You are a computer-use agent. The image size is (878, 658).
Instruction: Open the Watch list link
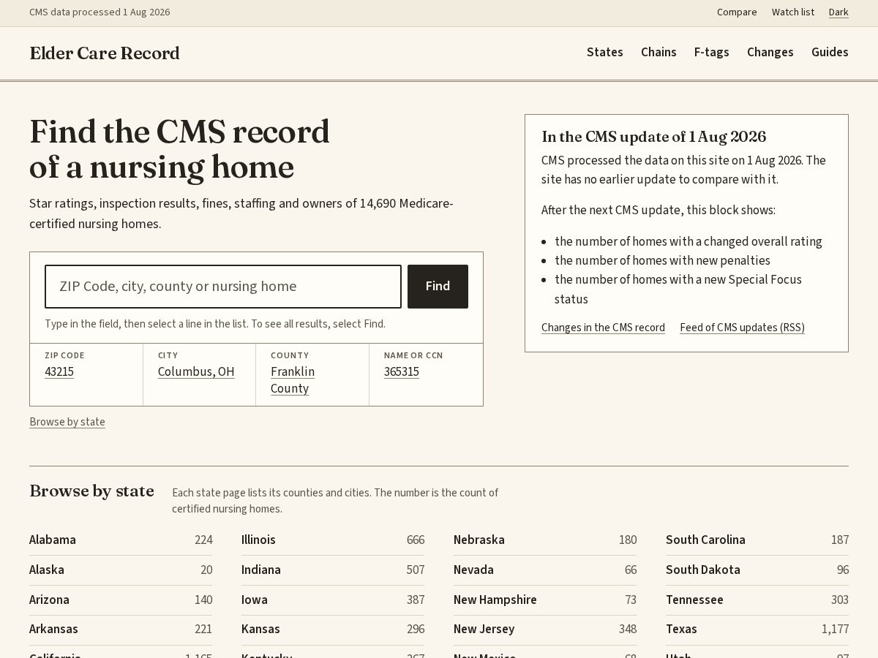pyautogui.click(x=792, y=12)
